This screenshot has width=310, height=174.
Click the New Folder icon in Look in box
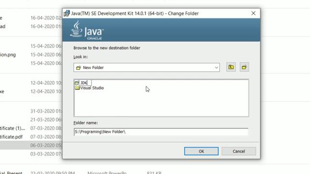[78, 68]
